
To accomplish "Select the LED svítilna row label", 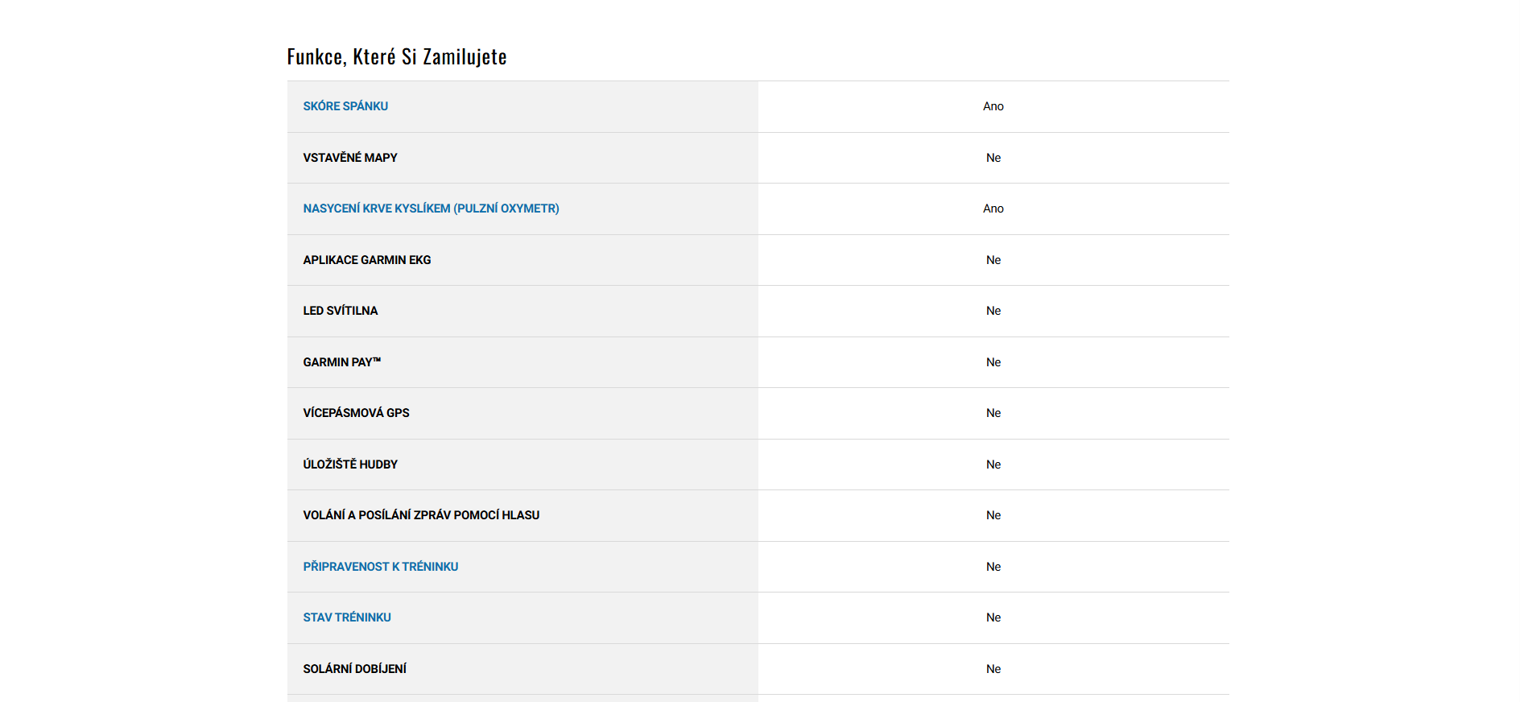I will tap(341, 311).
